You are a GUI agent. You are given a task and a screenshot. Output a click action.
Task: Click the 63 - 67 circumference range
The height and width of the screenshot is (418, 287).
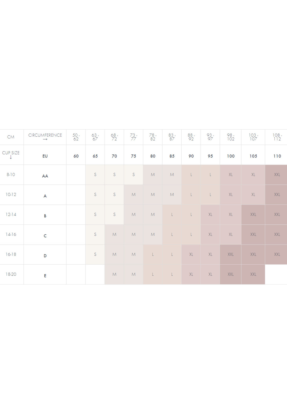pyautogui.click(x=95, y=137)
